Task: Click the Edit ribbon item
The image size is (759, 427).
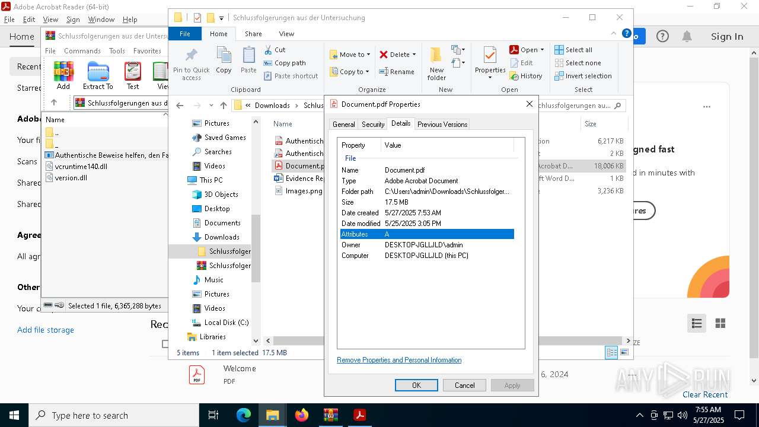Action: tap(521, 63)
